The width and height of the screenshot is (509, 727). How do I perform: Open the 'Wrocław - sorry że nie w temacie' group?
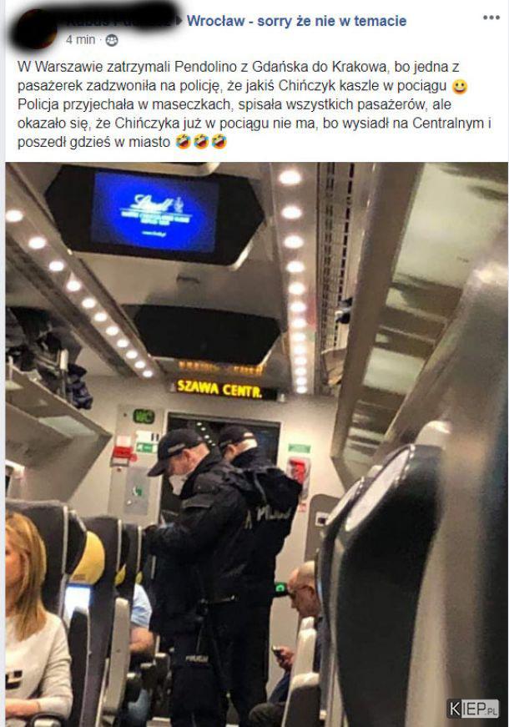click(296, 20)
